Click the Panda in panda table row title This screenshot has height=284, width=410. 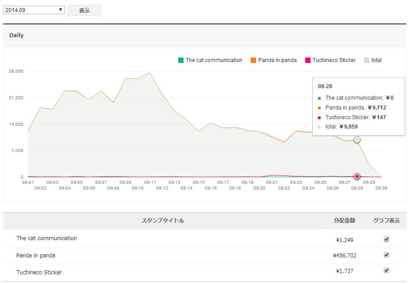[36, 256]
